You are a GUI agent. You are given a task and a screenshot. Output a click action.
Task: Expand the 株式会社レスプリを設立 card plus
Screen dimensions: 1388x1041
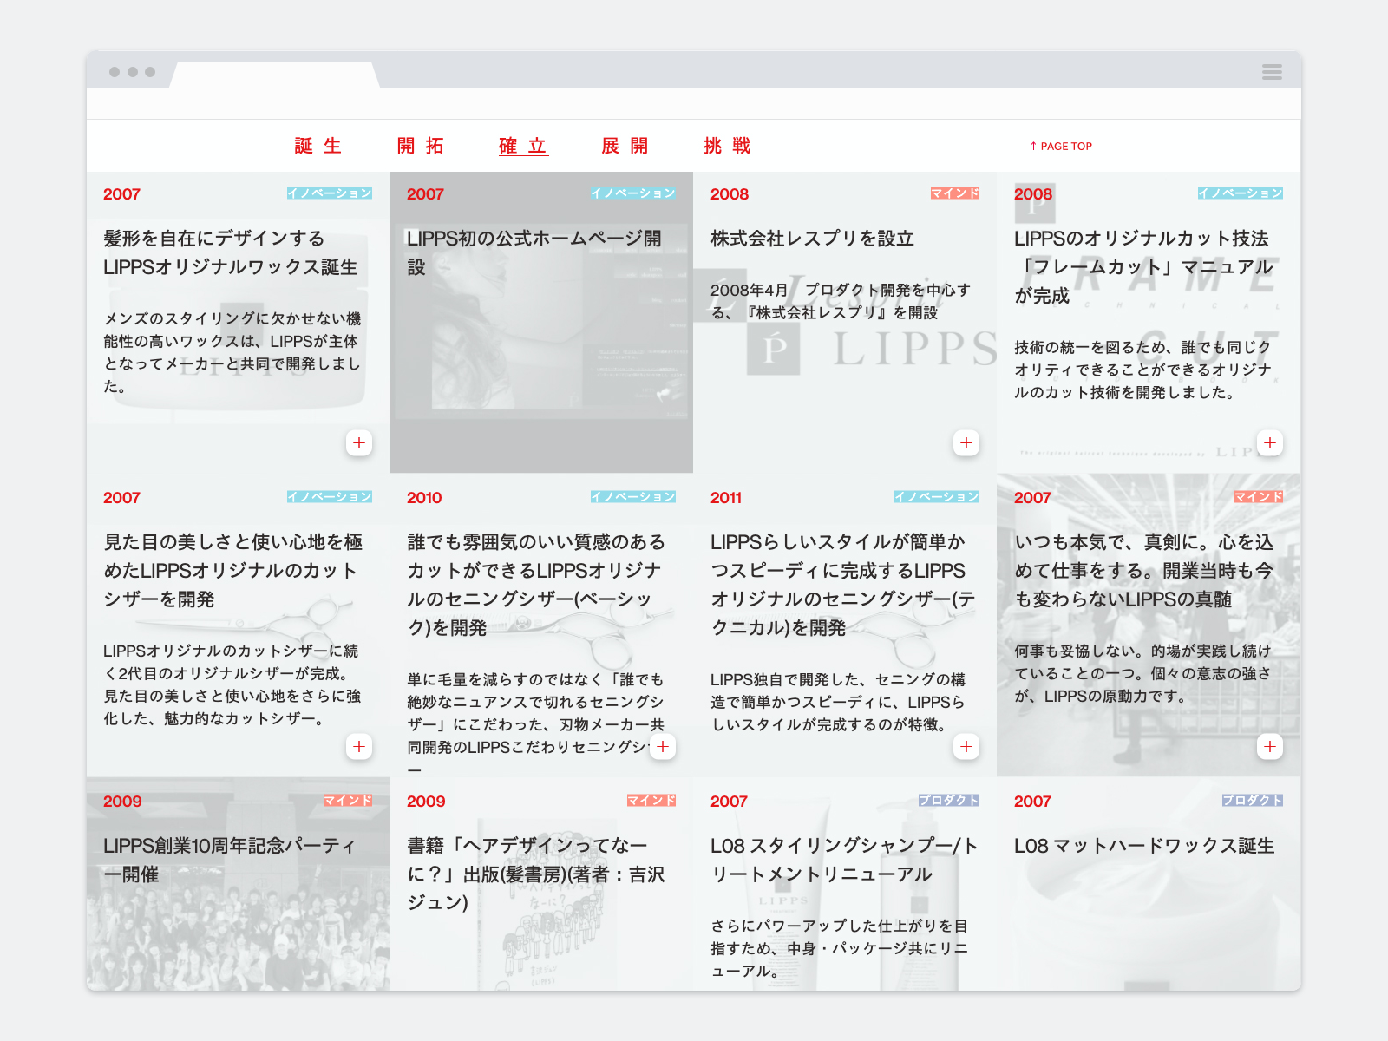click(966, 443)
